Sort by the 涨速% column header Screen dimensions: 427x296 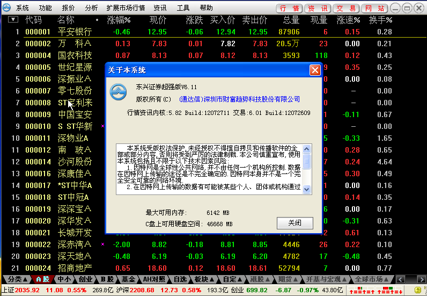348,20
